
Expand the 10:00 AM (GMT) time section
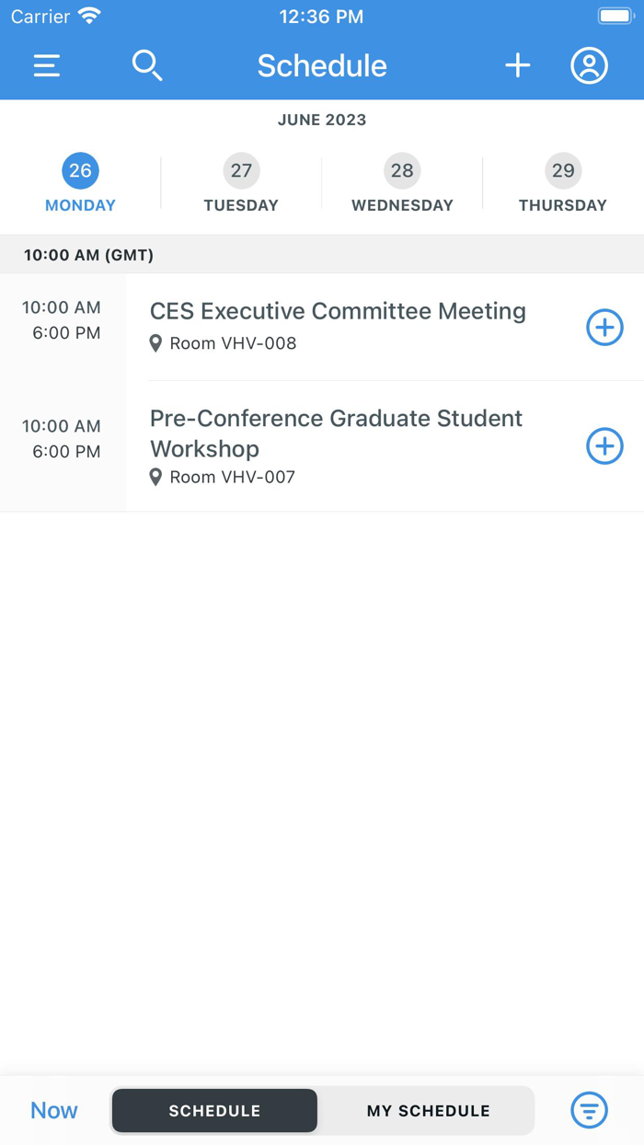tap(88, 255)
